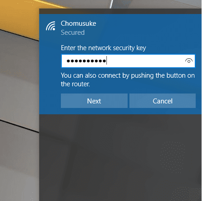Click the router push-button hint text
202x201 pixels.
(128, 80)
